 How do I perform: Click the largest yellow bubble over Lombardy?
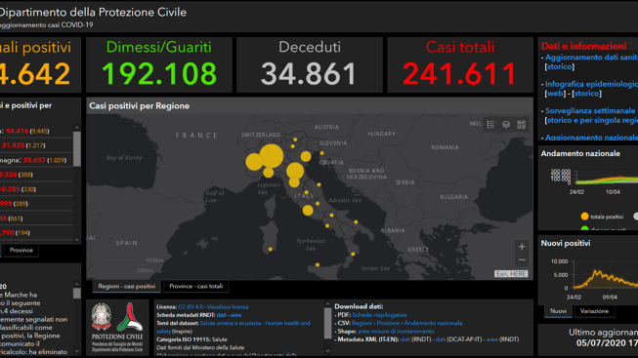272,156
